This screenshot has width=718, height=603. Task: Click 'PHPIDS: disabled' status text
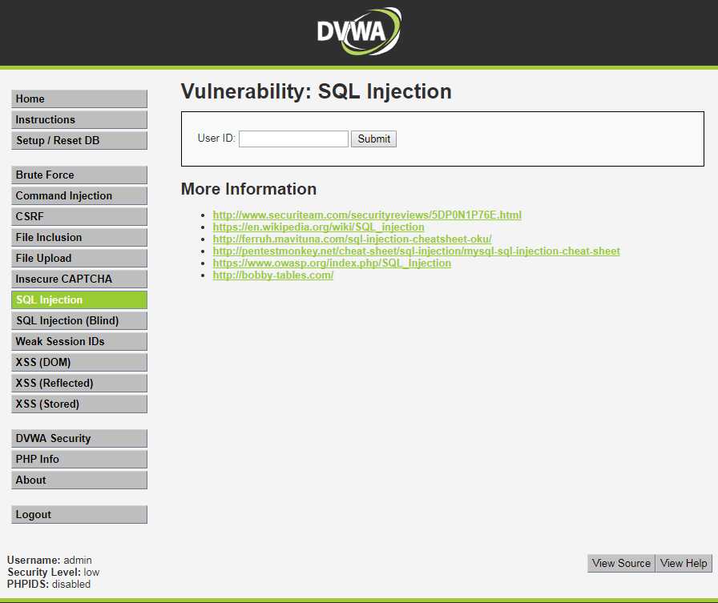pyautogui.click(x=49, y=585)
